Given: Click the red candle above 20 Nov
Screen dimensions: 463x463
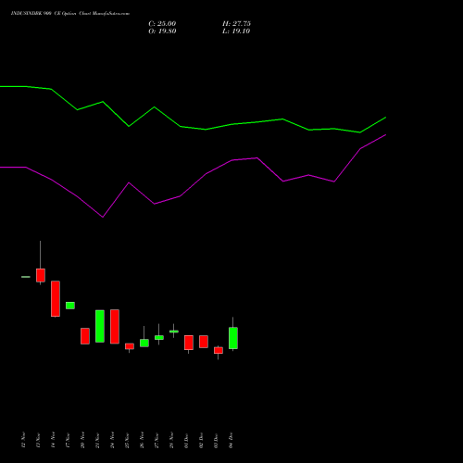Looking at the screenshot, I should coord(85,336).
